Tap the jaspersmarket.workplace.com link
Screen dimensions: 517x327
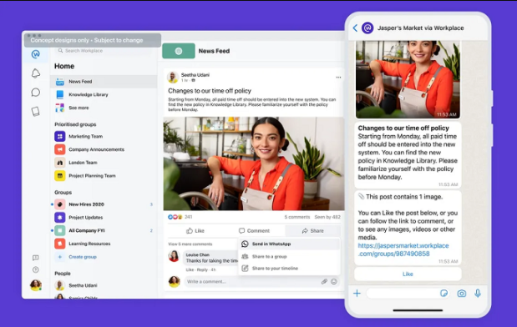coord(403,249)
